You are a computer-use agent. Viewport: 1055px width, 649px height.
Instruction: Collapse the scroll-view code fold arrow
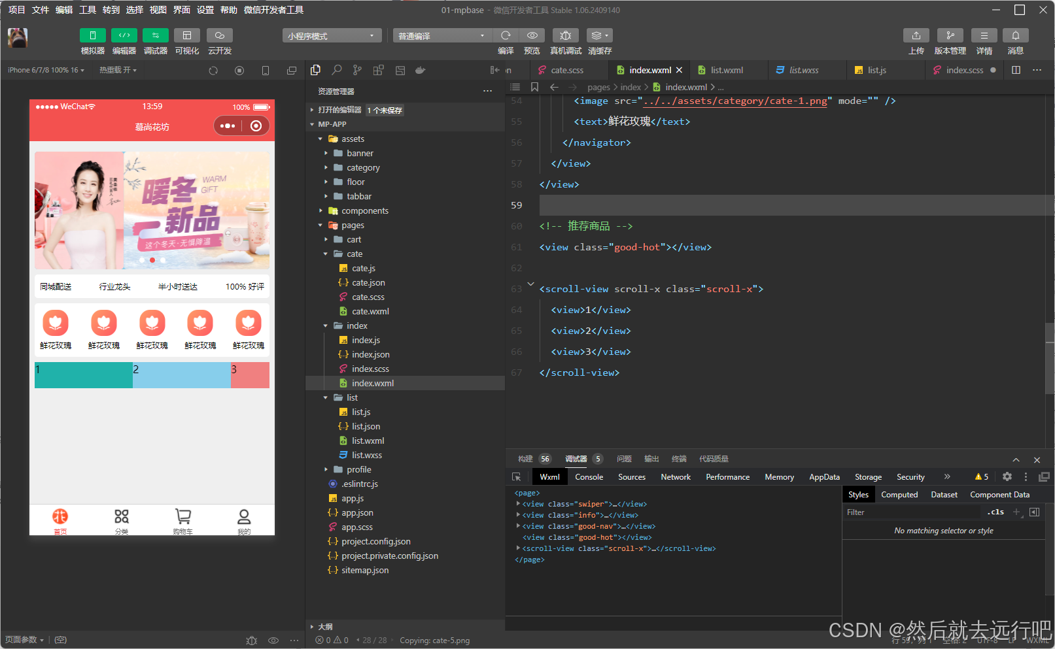(x=530, y=285)
